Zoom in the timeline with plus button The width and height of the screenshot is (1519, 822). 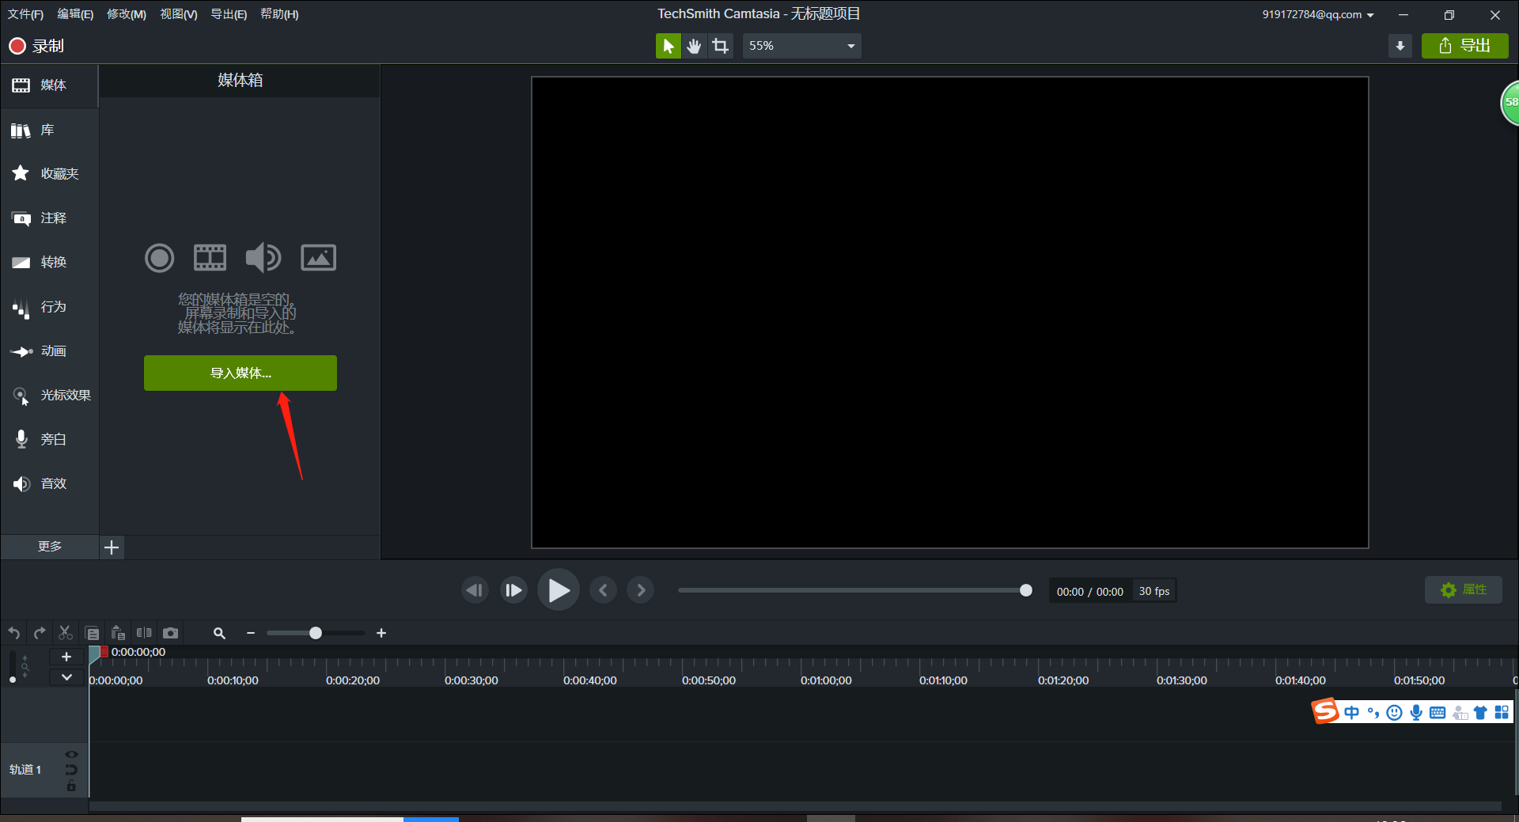tap(381, 633)
